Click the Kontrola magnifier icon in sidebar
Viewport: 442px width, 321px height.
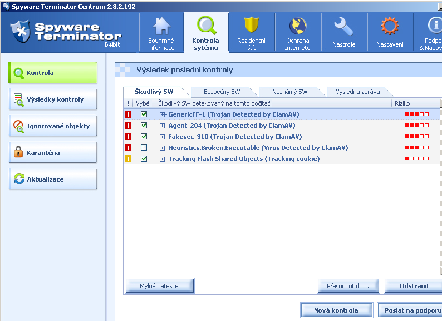tap(18, 73)
